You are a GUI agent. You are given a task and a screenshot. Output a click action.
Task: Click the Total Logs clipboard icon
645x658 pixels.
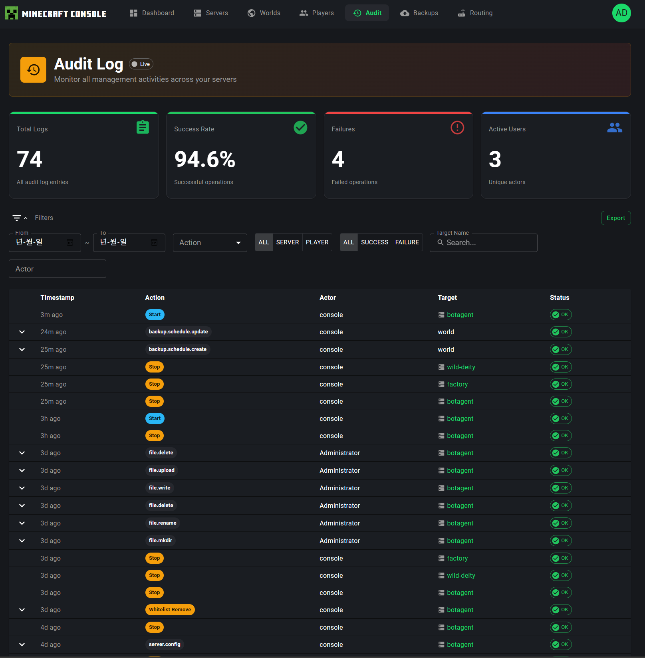143,127
